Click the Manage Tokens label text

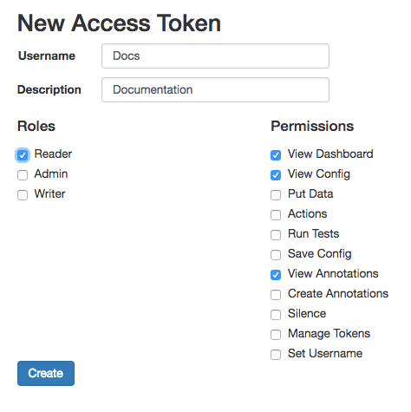[x=329, y=334]
